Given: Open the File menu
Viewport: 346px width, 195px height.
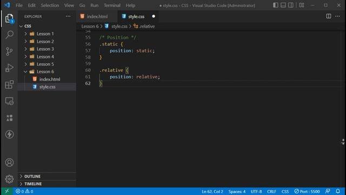Looking at the screenshot, I should click(x=19, y=5).
